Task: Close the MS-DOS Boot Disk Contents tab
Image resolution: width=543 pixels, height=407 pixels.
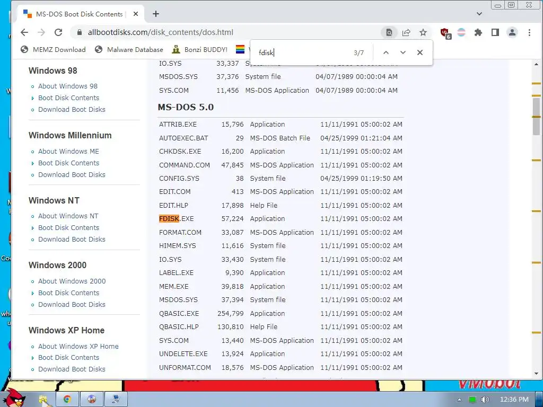Action: click(x=136, y=14)
